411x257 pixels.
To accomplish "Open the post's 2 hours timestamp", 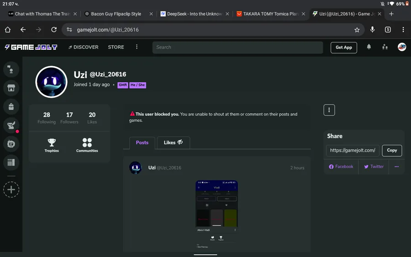I will (x=297, y=168).
